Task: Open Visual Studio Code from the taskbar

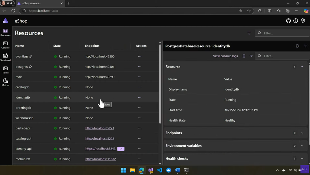Action: click(x=160, y=170)
